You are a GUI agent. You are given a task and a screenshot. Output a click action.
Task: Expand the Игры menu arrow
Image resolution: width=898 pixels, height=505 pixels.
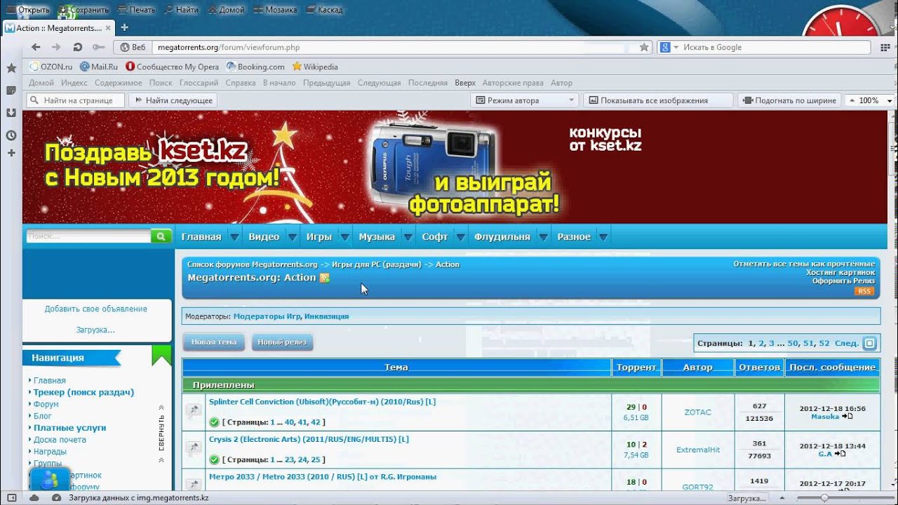pyautogui.click(x=345, y=237)
